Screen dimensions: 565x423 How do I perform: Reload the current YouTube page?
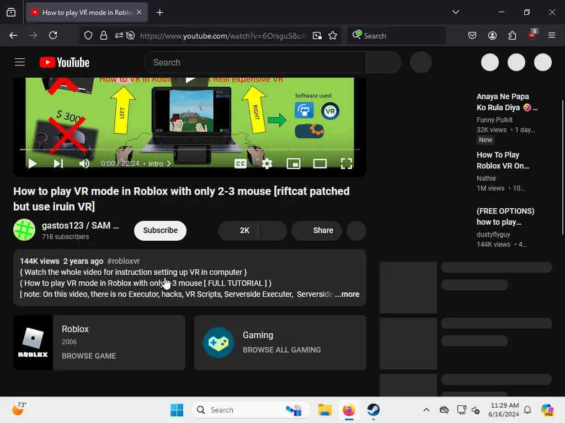pos(53,35)
